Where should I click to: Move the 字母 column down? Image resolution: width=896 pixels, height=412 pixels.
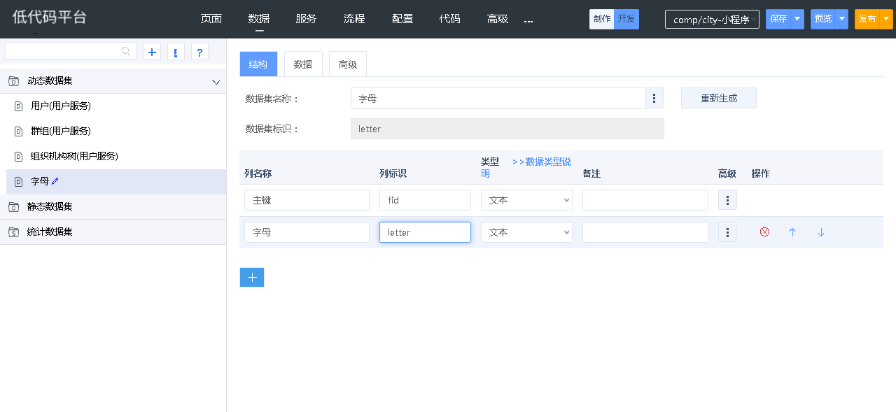point(821,232)
